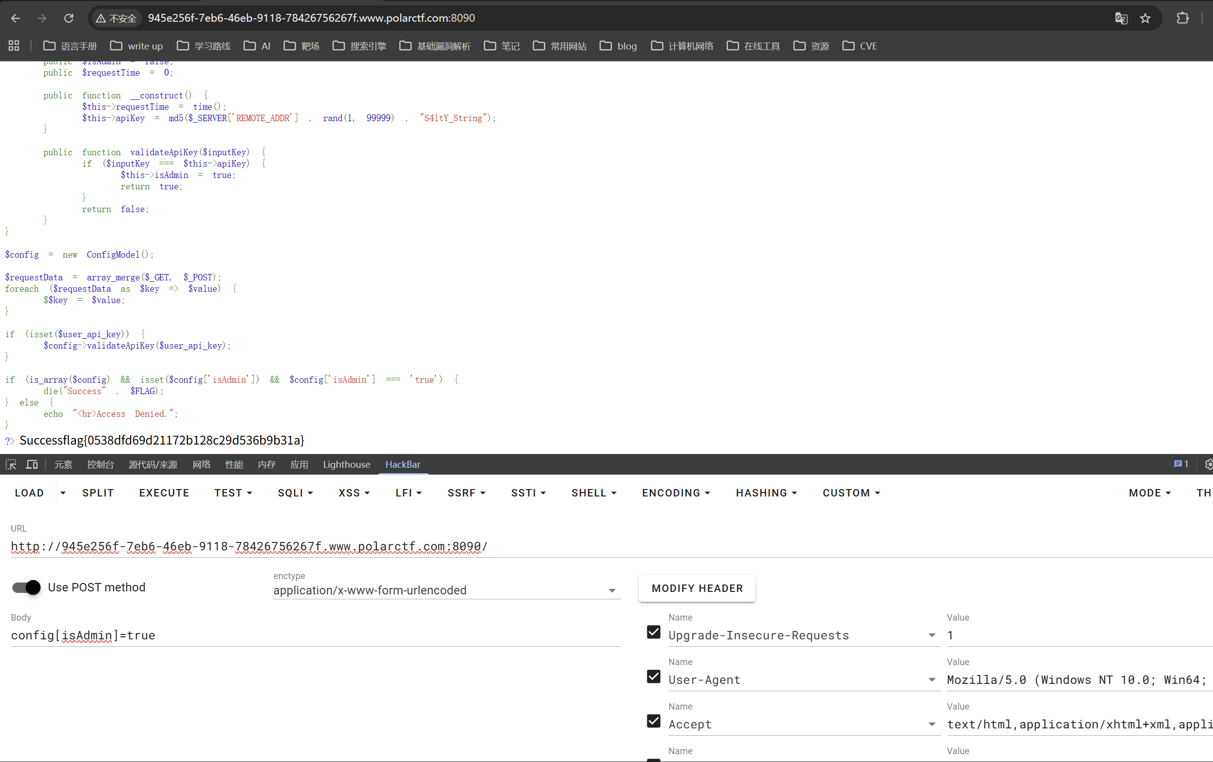The height and width of the screenshot is (762, 1213).
Task: Uncheck the User-Agent header checkbox
Action: coord(653,676)
